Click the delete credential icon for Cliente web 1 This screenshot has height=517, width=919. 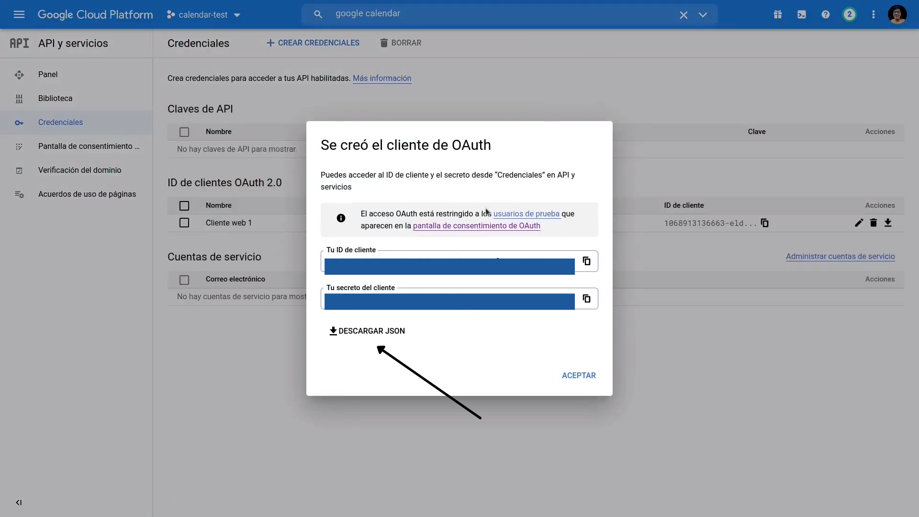(x=874, y=222)
